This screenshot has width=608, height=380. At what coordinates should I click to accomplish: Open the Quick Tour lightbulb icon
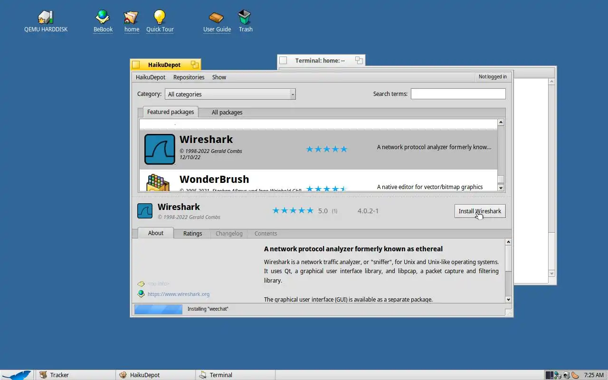point(160,17)
